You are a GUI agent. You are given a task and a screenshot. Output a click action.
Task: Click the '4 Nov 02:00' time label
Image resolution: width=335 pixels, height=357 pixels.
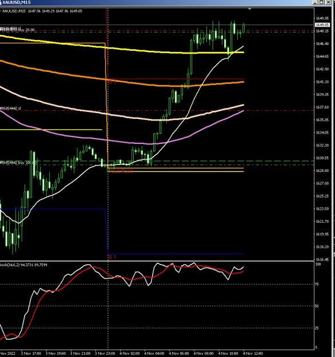point(130,354)
